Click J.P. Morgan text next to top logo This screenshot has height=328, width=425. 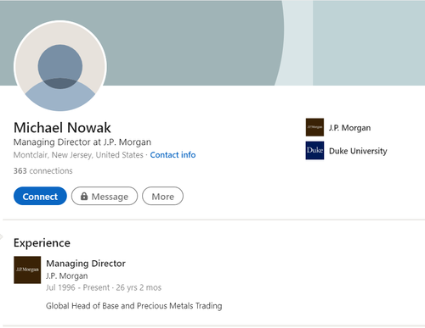(x=349, y=128)
